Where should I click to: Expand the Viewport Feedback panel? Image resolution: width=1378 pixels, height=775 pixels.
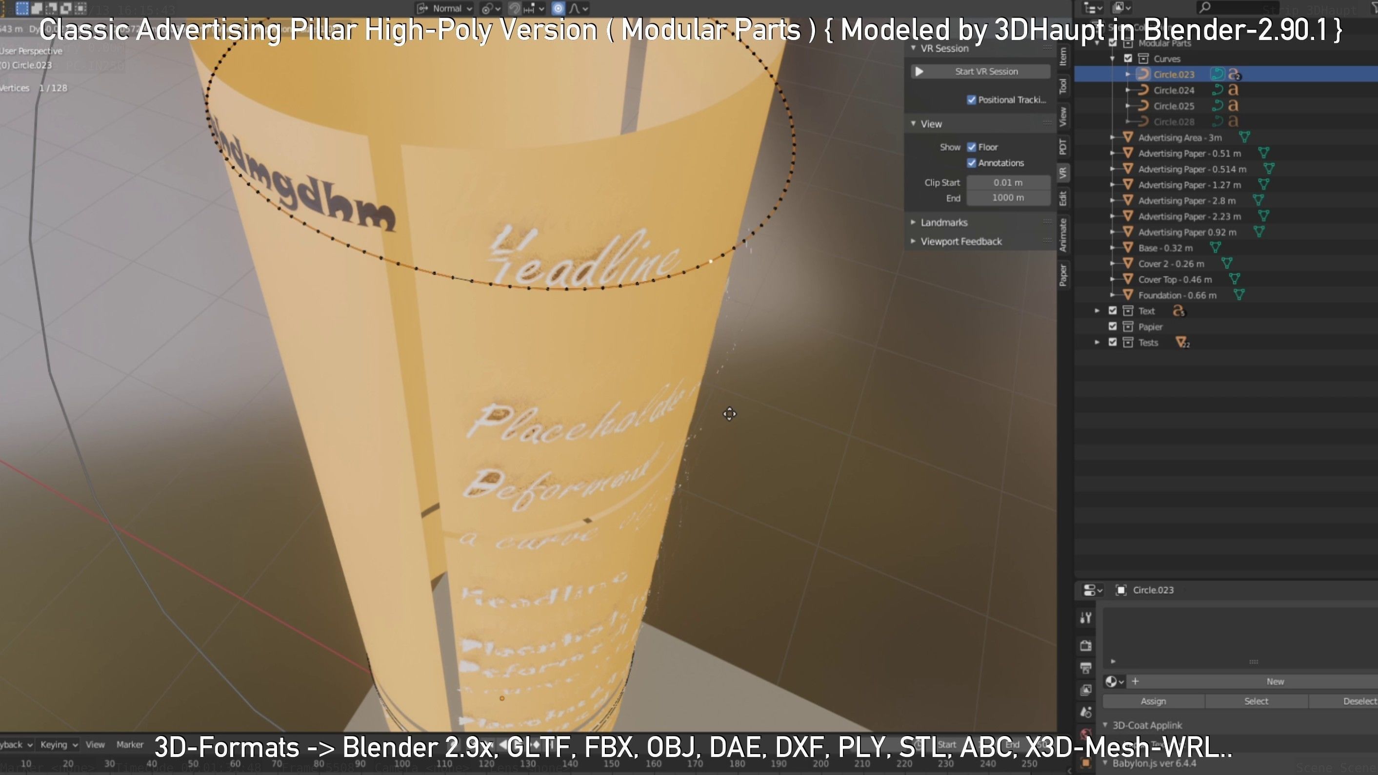913,241
